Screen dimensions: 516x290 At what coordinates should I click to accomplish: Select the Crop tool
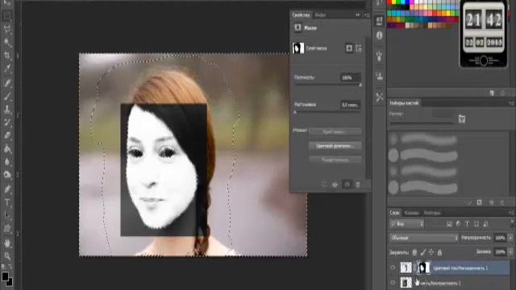point(7,56)
